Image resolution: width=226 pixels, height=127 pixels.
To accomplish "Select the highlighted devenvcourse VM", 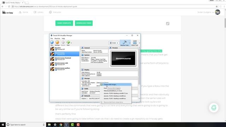I will point(65,54).
